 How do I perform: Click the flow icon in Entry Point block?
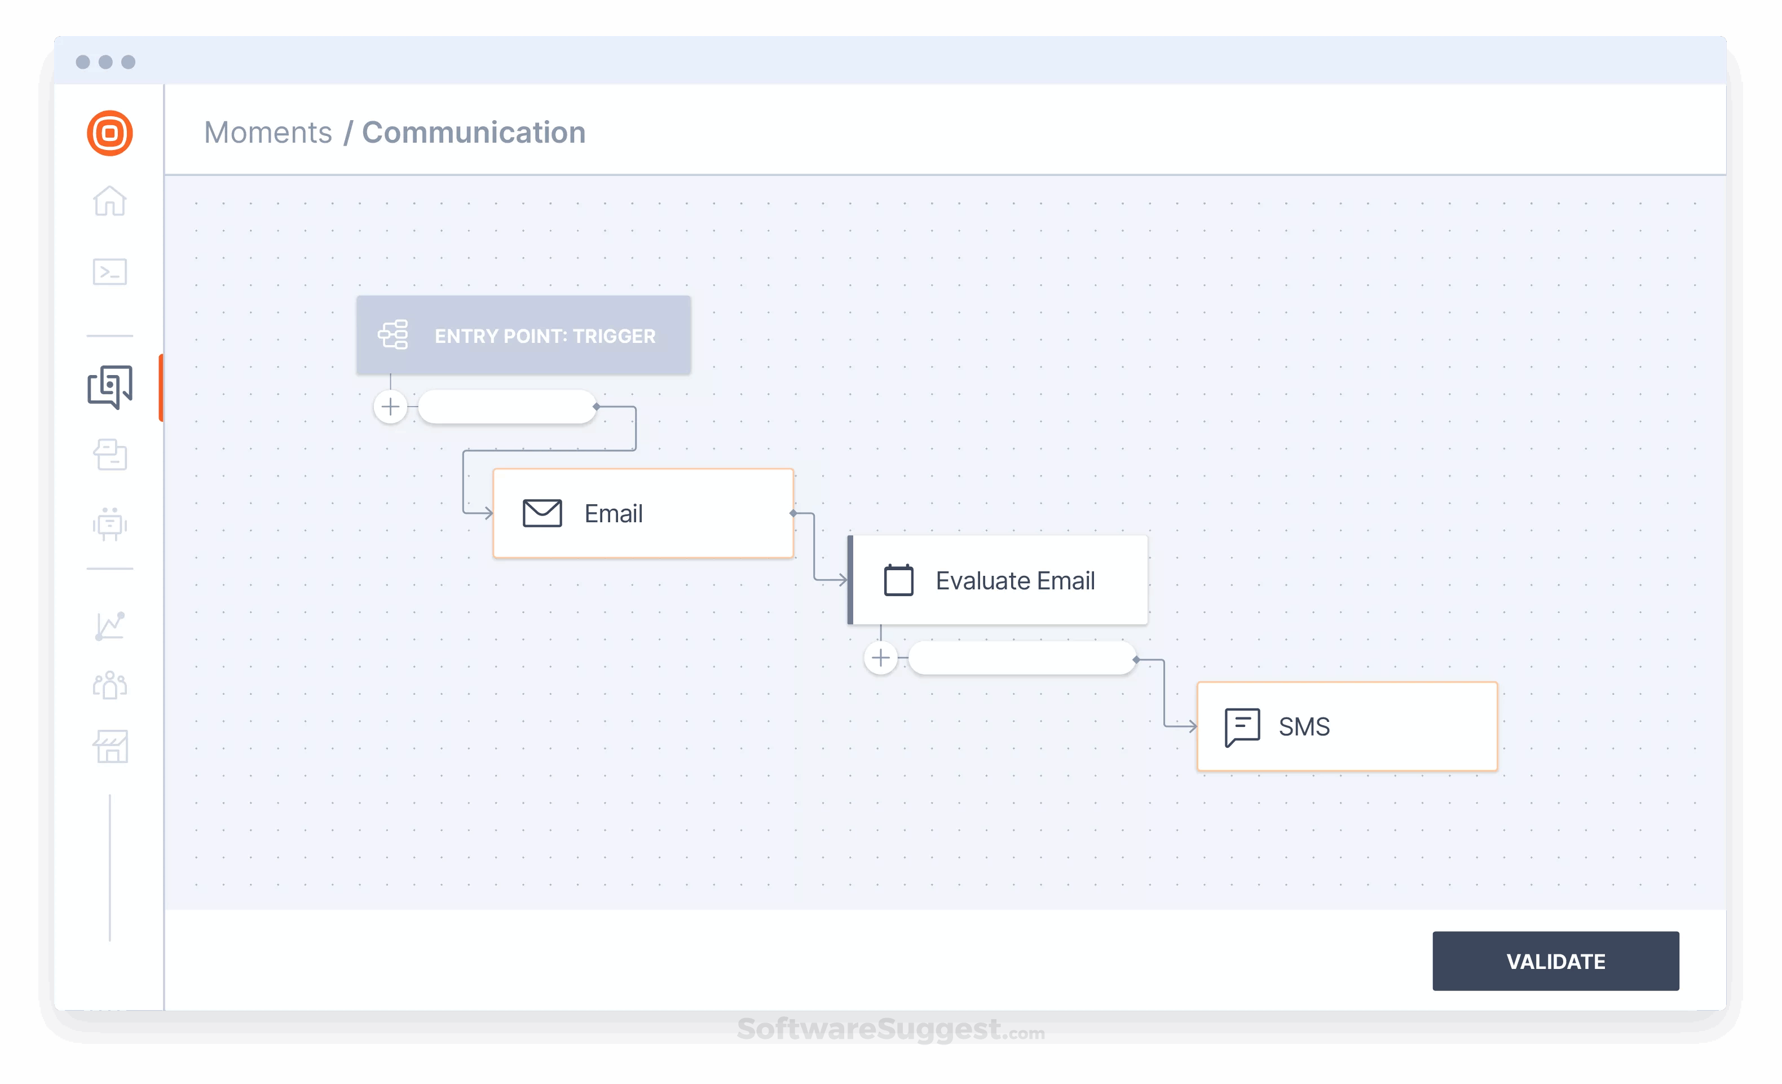tap(392, 335)
